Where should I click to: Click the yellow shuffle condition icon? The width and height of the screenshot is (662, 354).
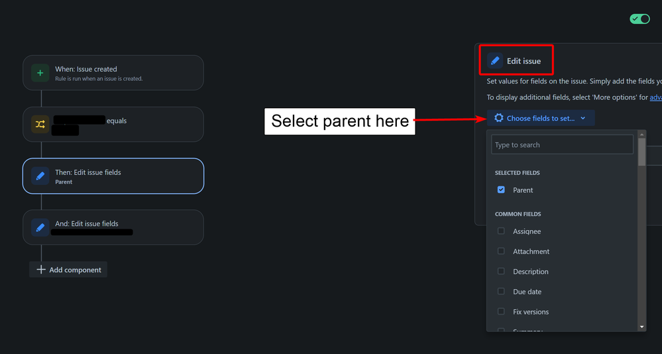pyautogui.click(x=40, y=124)
